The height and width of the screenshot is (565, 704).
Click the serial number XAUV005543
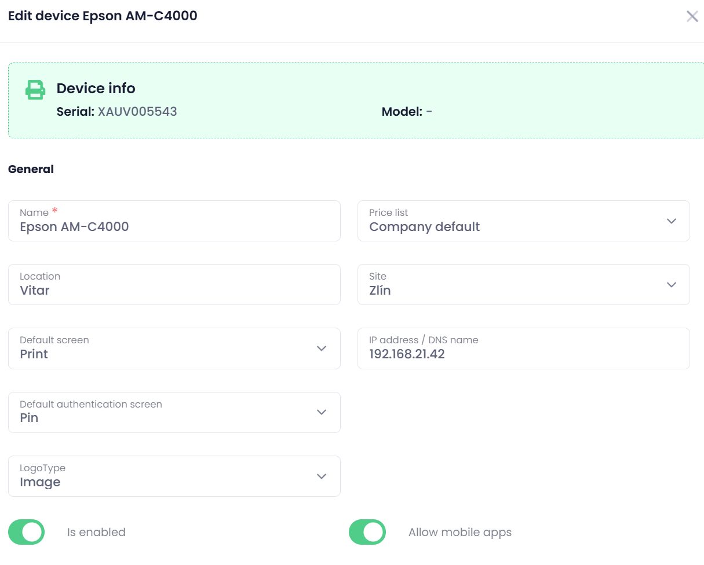point(137,112)
